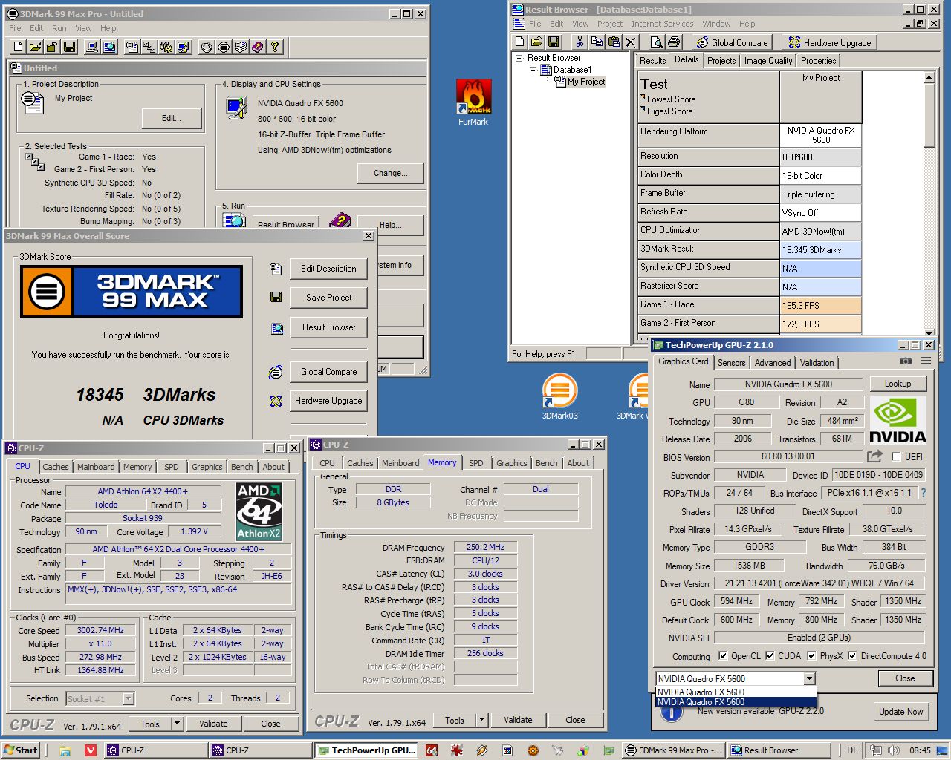Toggle the DirectCompute 4.0 checkbox
The image size is (951, 760).
(x=852, y=656)
